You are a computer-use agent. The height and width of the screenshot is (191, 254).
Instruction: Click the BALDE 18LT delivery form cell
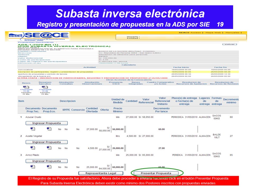pyautogui.click(x=217, y=136)
